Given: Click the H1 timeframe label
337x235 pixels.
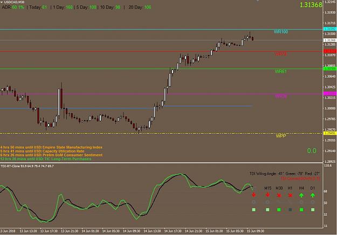Looking at the screenshot, I should [290, 188].
